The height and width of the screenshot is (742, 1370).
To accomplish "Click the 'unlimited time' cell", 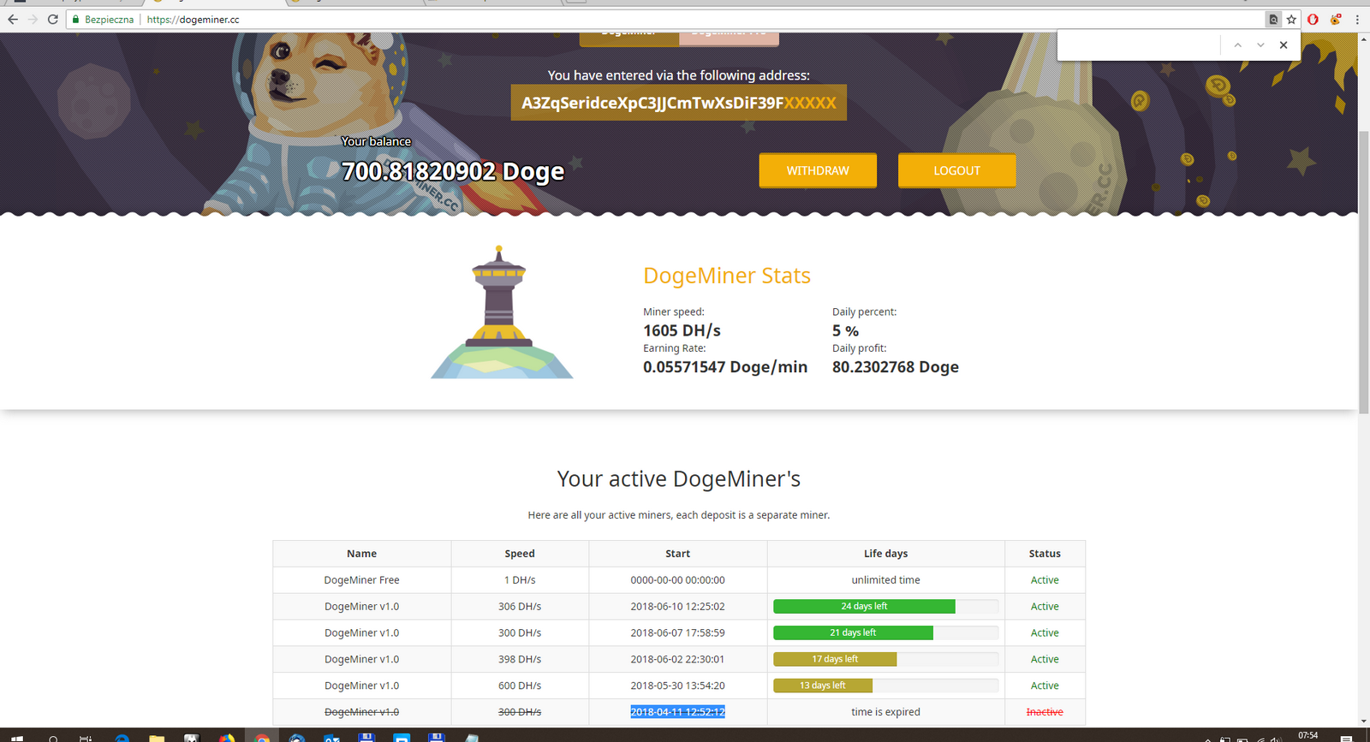I will [x=885, y=580].
